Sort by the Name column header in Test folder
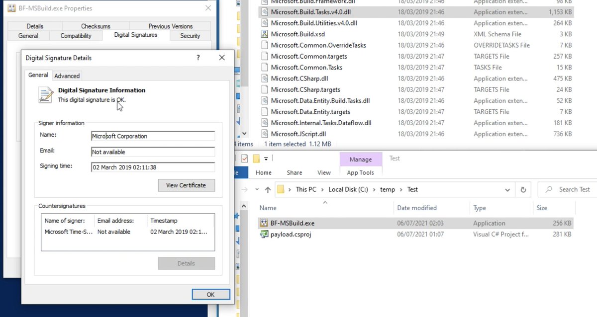 tap(326, 208)
